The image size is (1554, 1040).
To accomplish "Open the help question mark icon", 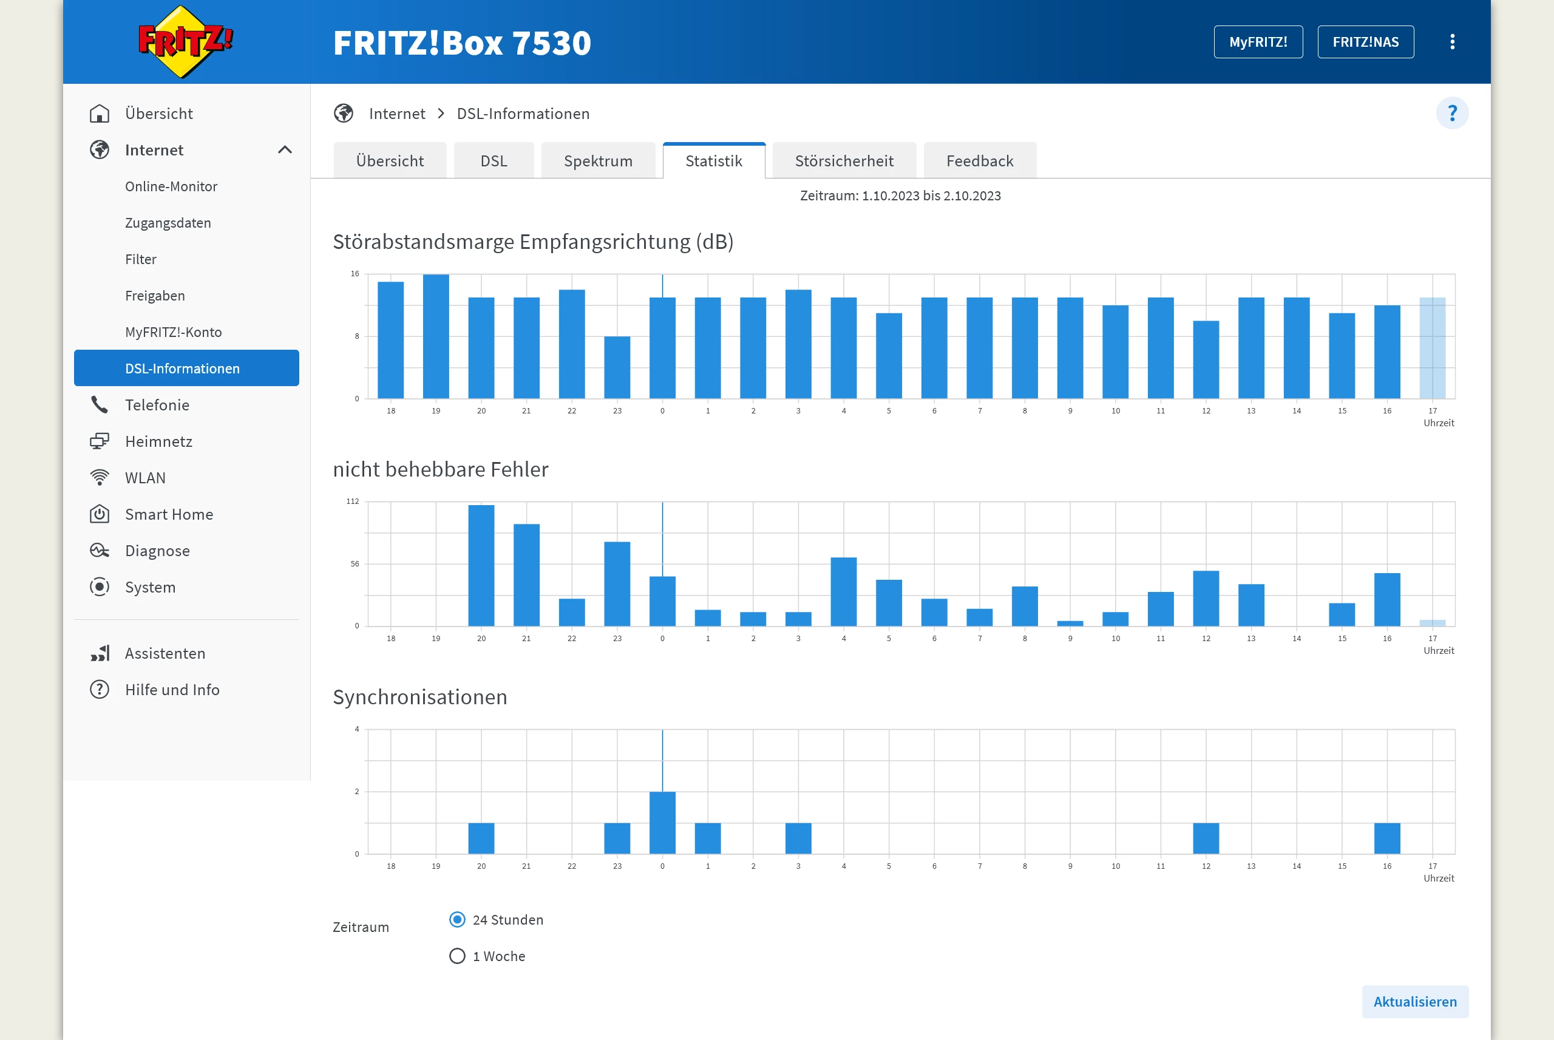I will pos(1452,114).
